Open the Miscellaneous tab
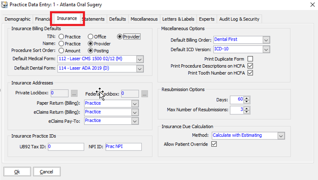The height and width of the screenshot is (180, 318). point(144,19)
